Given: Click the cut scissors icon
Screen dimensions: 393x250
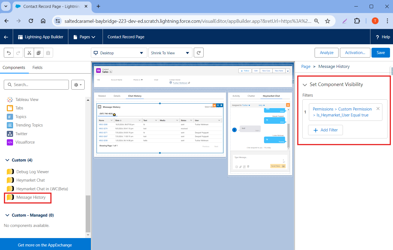Looking at the screenshot, I should [x=29, y=53].
